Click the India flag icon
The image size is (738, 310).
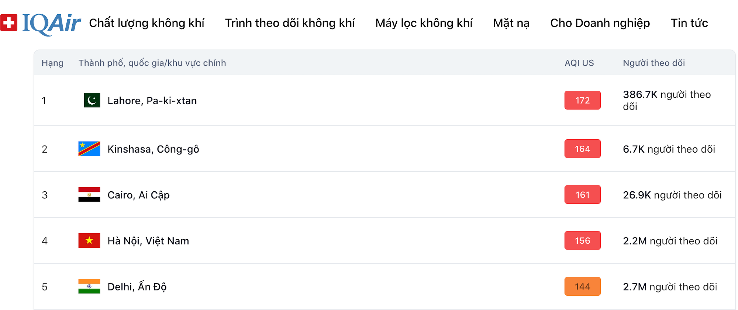(x=89, y=286)
